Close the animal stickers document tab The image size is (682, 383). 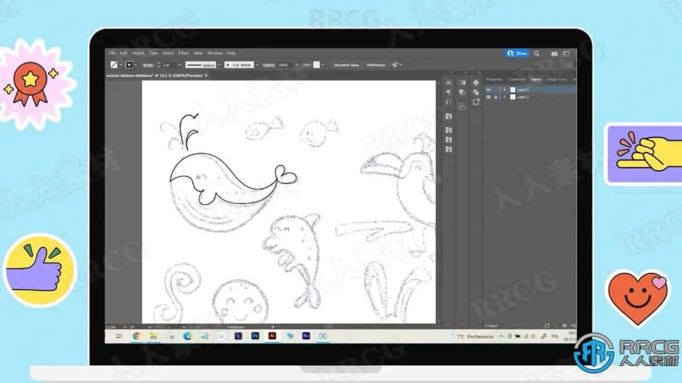click(x=206, y=75)
